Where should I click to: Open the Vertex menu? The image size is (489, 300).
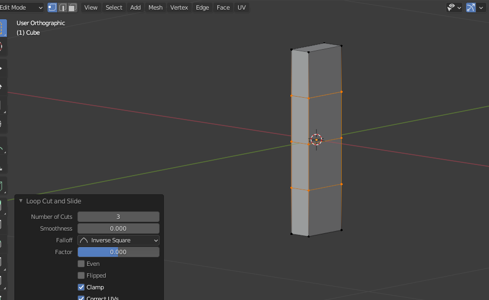(x=179, y=7)
